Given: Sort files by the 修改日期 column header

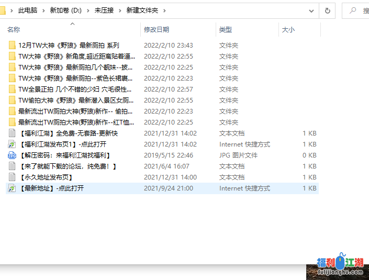Looking at the screenshot, I should coord(156,30).
